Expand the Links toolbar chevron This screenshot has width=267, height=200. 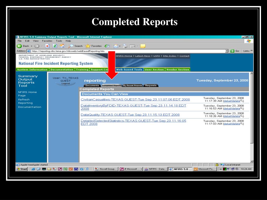[252, 51]
